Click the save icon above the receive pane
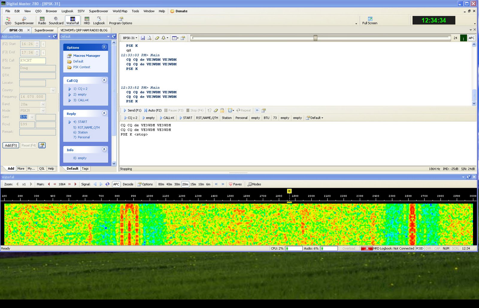The image size is (479, 308). click(143, 38)
